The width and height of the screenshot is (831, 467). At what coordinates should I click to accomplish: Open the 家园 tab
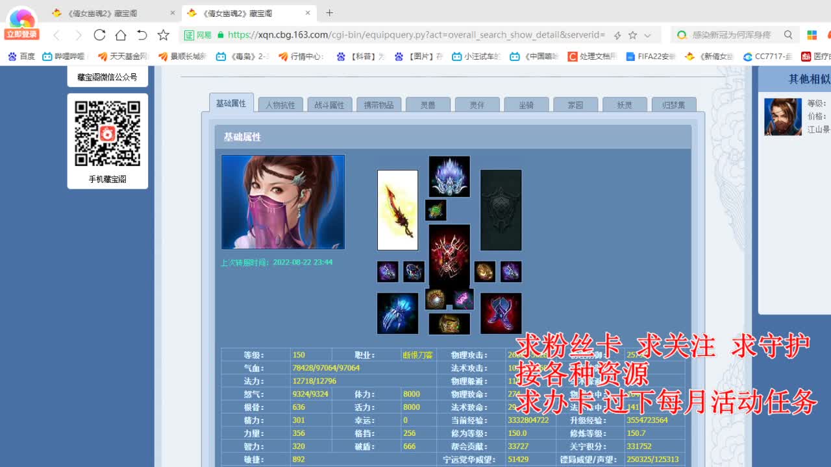pyautogui.click(x=575, y=104)
